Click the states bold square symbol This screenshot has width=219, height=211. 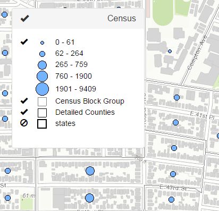click(x=42, y=124)
